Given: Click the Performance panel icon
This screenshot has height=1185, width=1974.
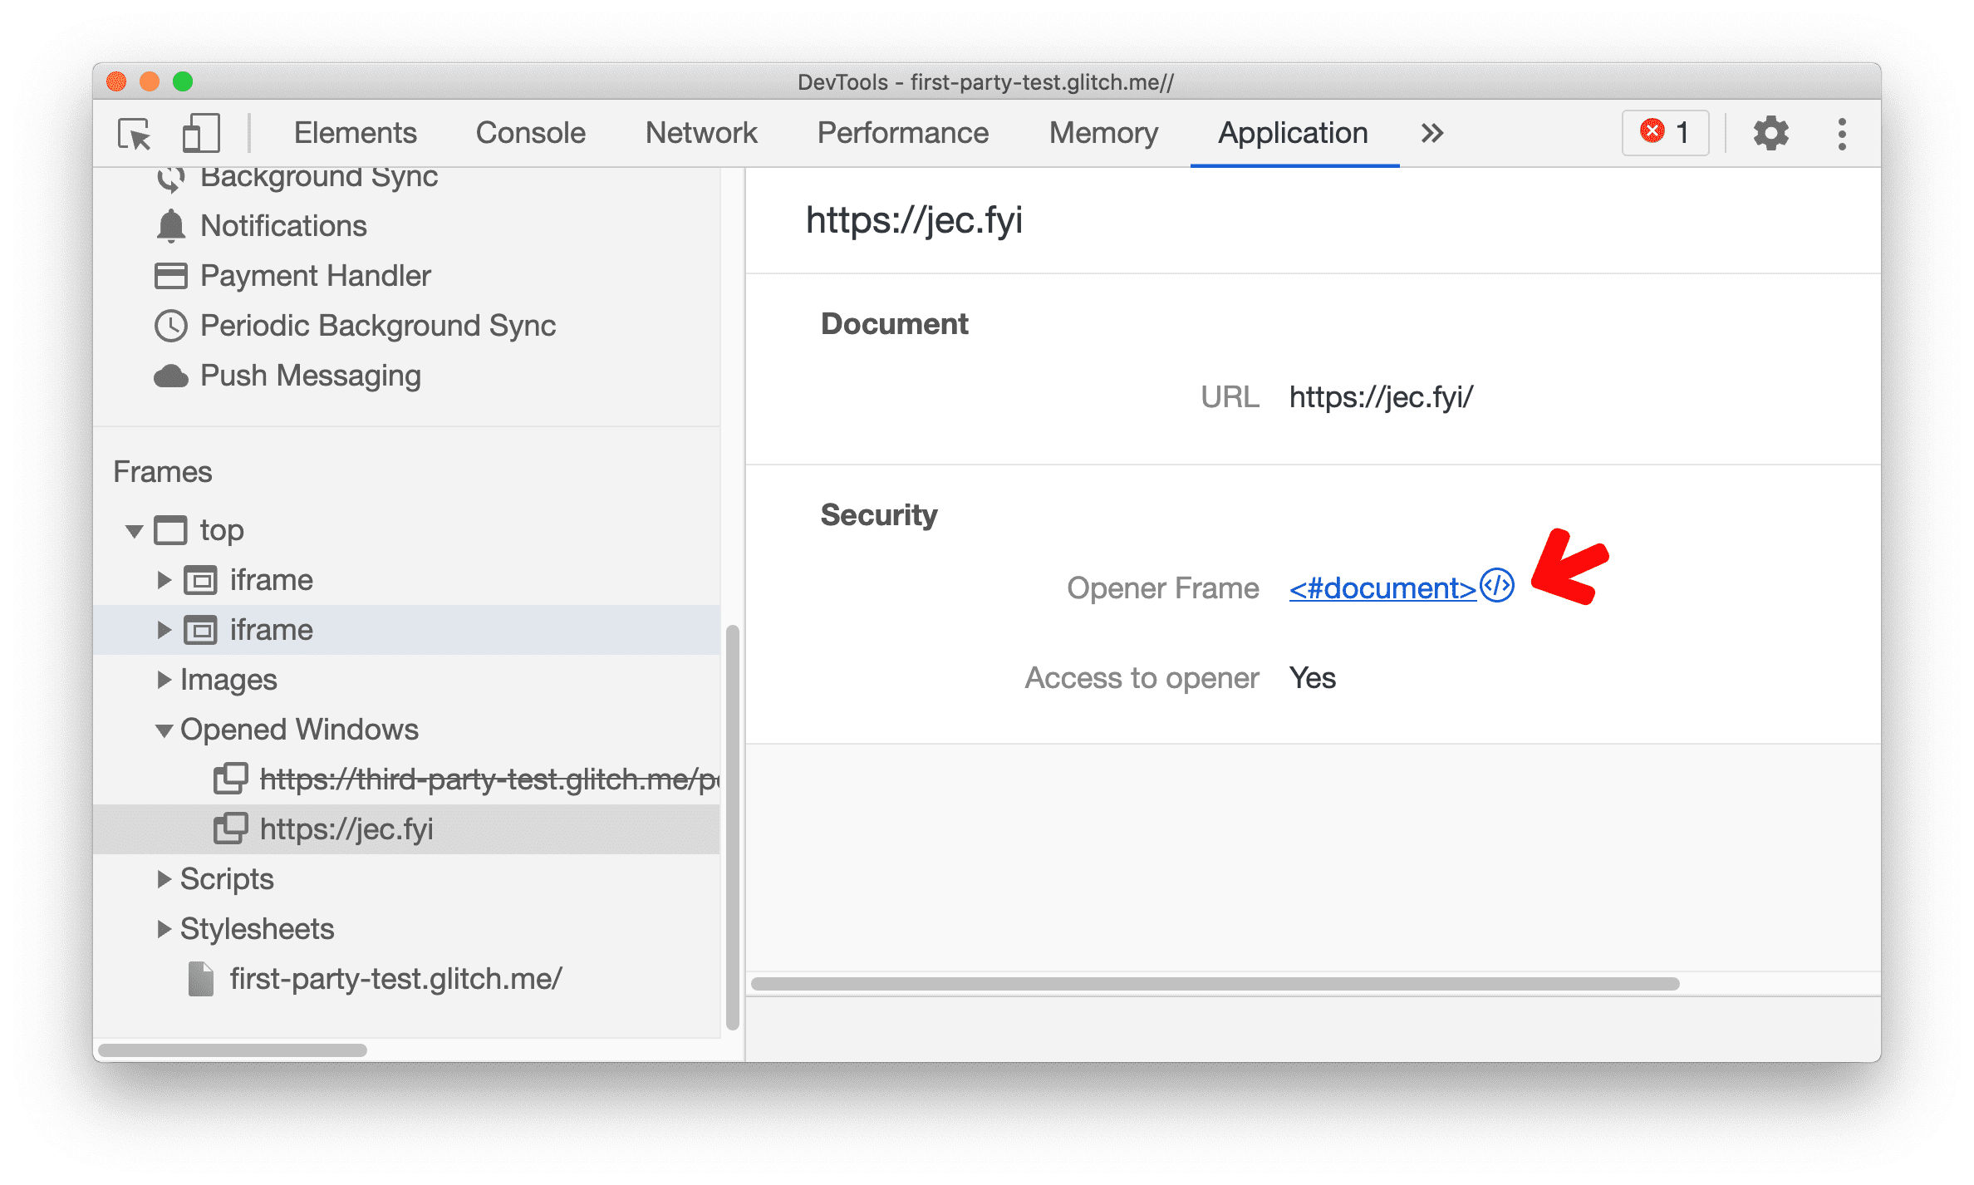Looking at the screenshot, I should click(x=902, y=131).
